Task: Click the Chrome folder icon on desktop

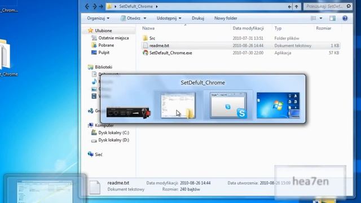Action: (5, 55)
